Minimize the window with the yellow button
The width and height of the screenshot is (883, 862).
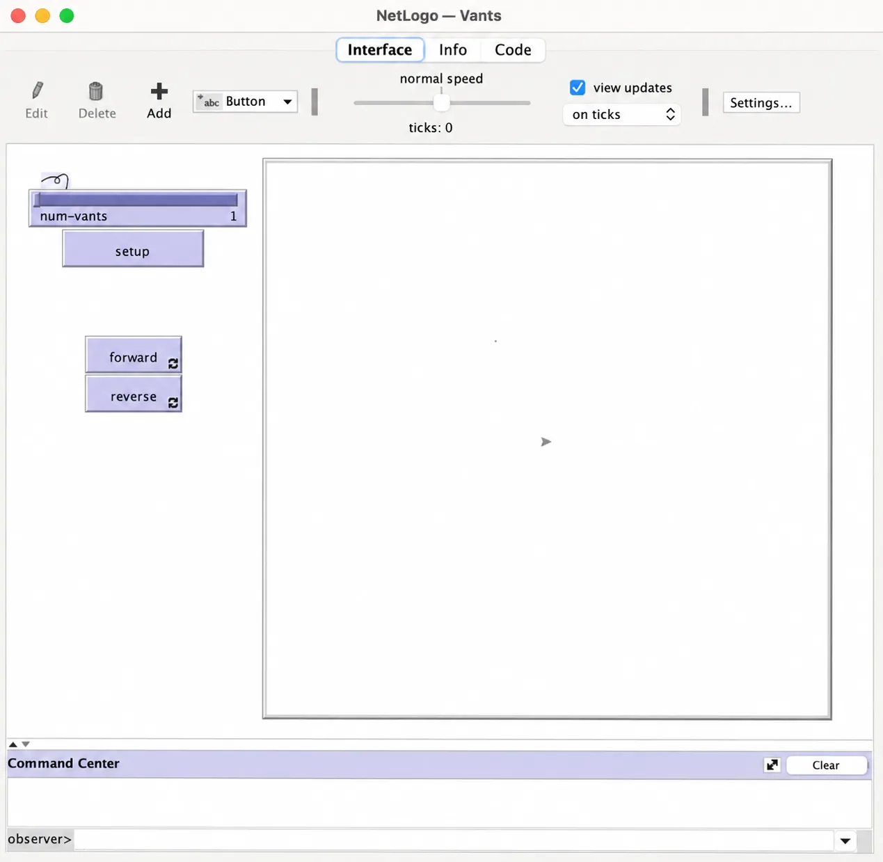(x=42, y=15)
